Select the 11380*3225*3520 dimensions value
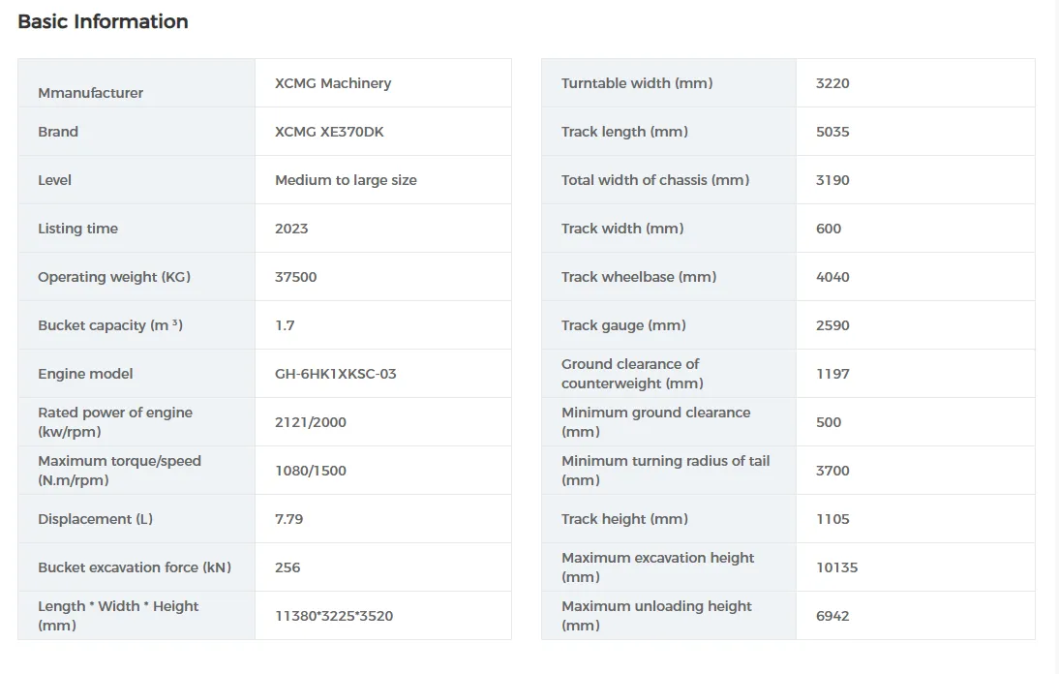 pyautogui.click(x=334, y=616)
